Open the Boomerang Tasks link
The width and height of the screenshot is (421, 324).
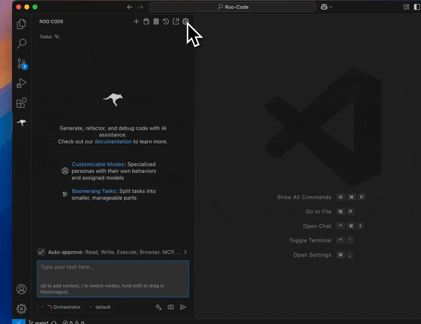pos(94,191)
